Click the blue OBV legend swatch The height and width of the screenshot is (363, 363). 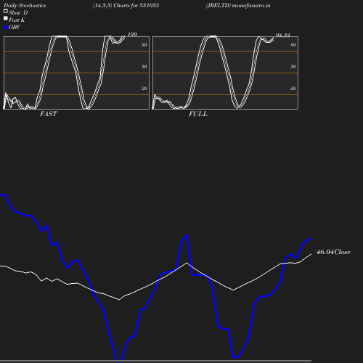tap(6, 28)
